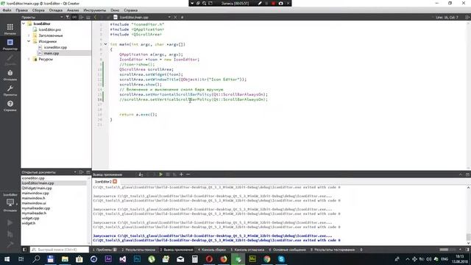Viewport: 471px width, 265px height.
Task: Close the current editor document with X
Action: 175,18
